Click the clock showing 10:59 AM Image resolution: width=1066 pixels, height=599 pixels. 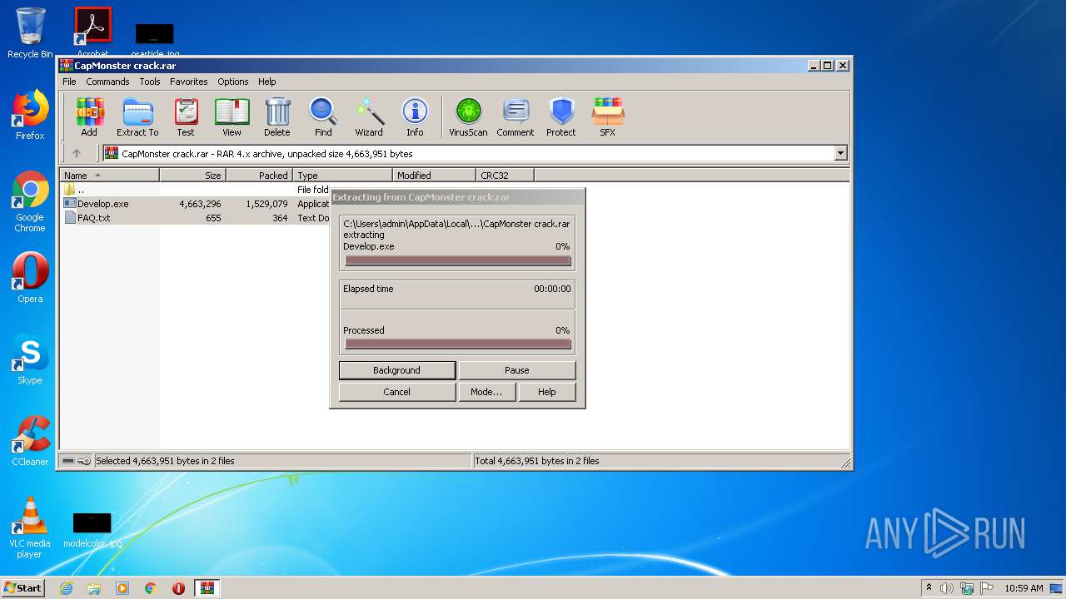1024,588
